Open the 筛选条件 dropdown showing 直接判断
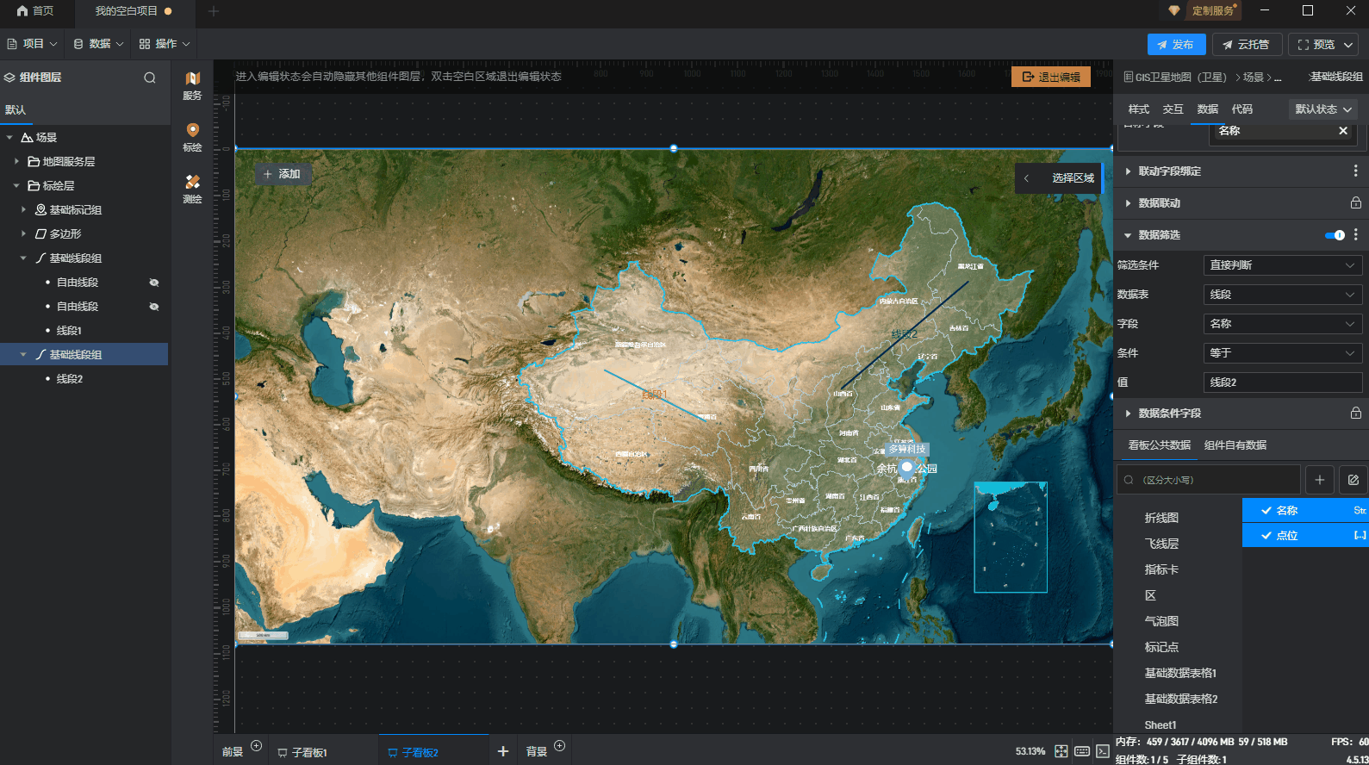 coord(1282,265)
